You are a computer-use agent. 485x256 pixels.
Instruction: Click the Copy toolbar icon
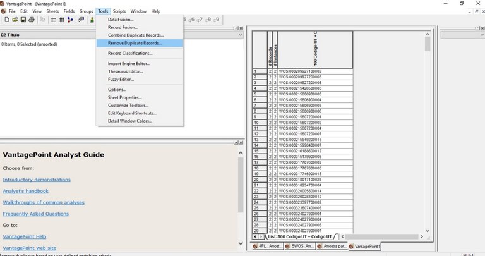[43, 20]
